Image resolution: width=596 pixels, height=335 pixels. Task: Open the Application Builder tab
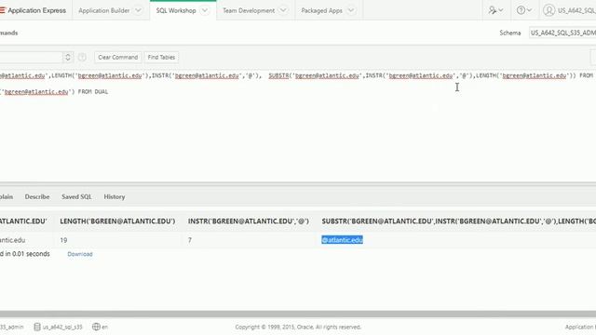pyautogui.click(x=103, y=10)
